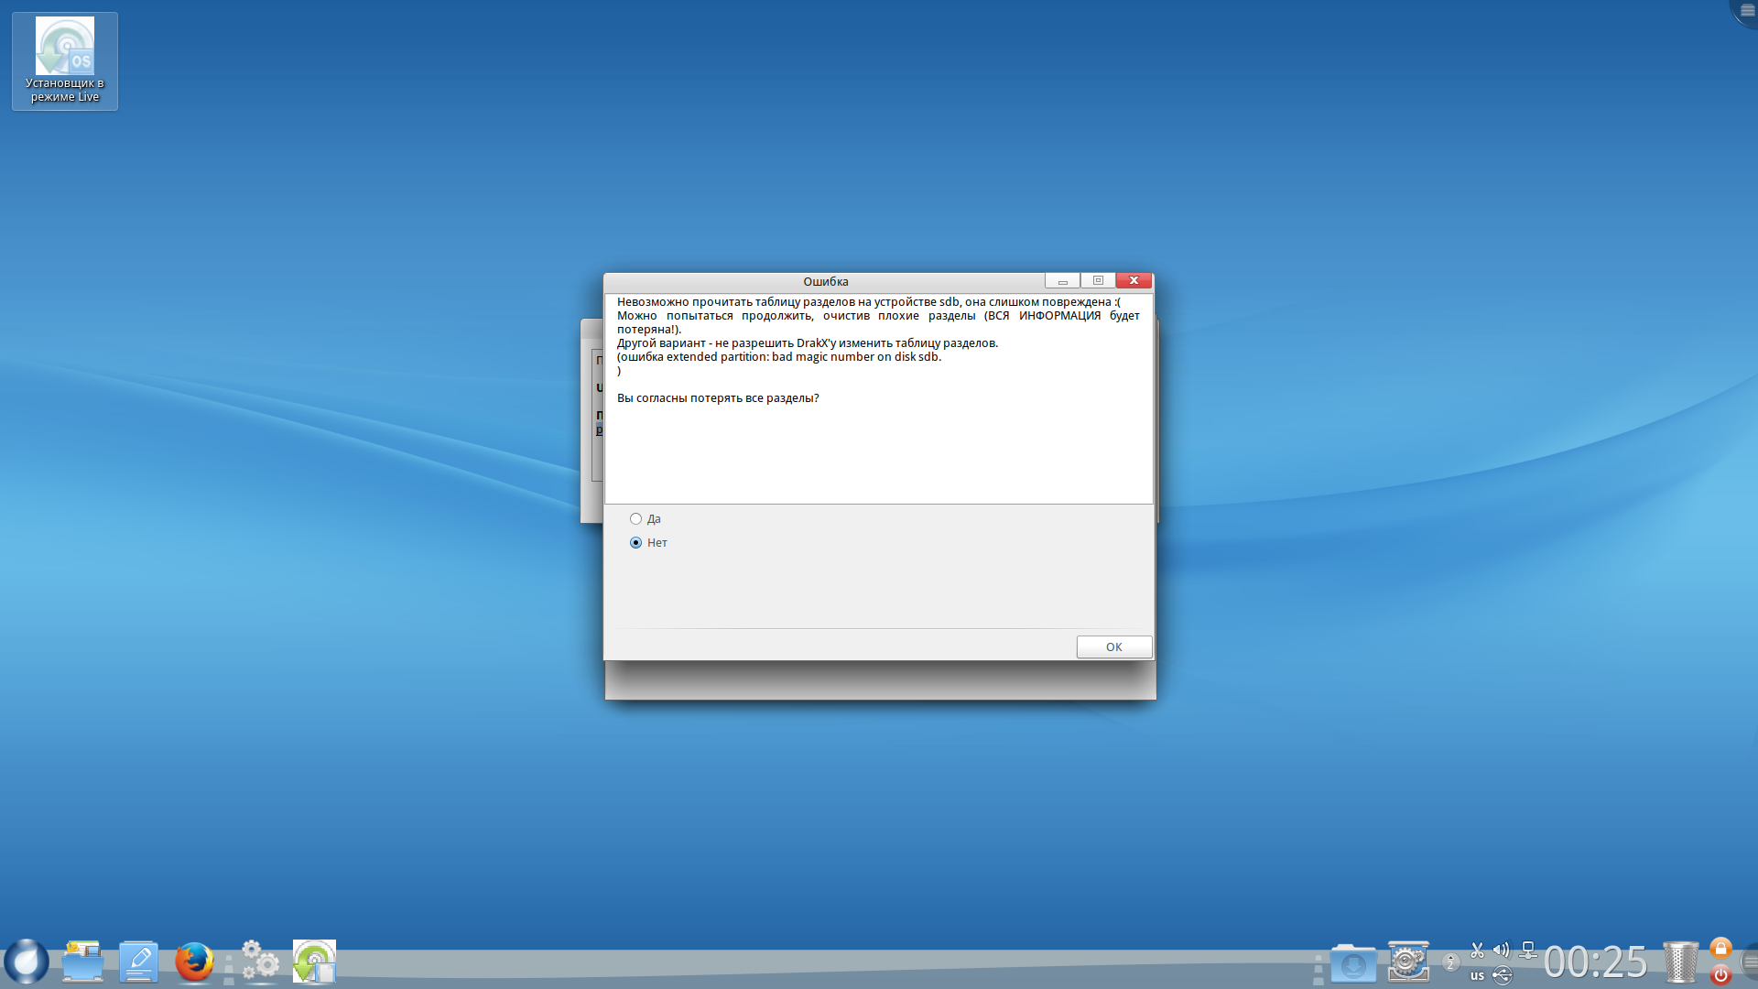Open the volume control in tray
Image resolution: width=1758 pixels, height=989 pixels.
[x=1502, y=951]
